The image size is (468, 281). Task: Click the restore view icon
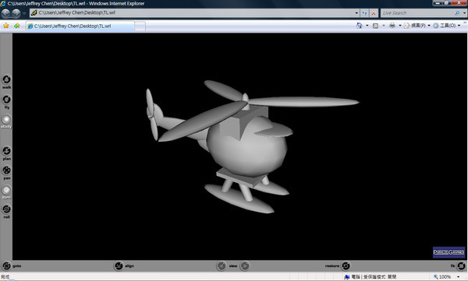coord(346,265)
